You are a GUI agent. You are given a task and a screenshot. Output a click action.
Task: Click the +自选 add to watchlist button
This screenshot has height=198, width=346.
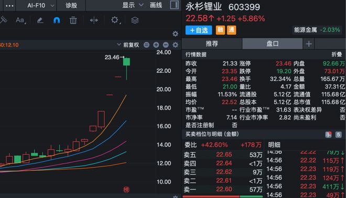[199, 30]
